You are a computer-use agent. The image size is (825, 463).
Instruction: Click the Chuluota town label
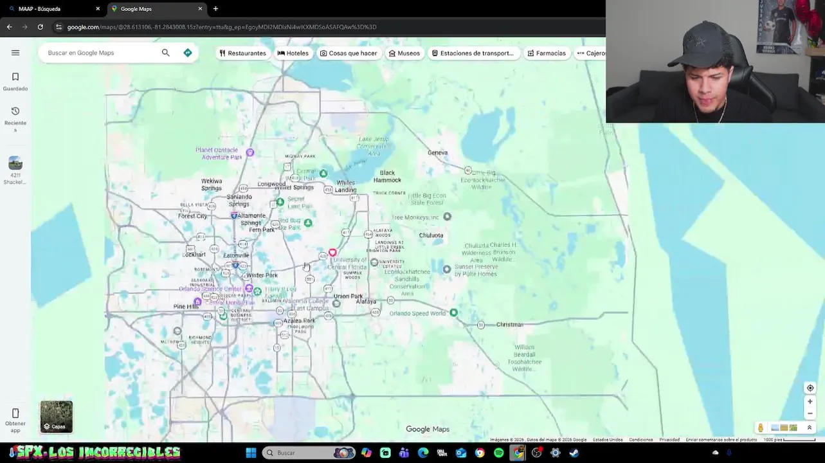pos(431,235)
